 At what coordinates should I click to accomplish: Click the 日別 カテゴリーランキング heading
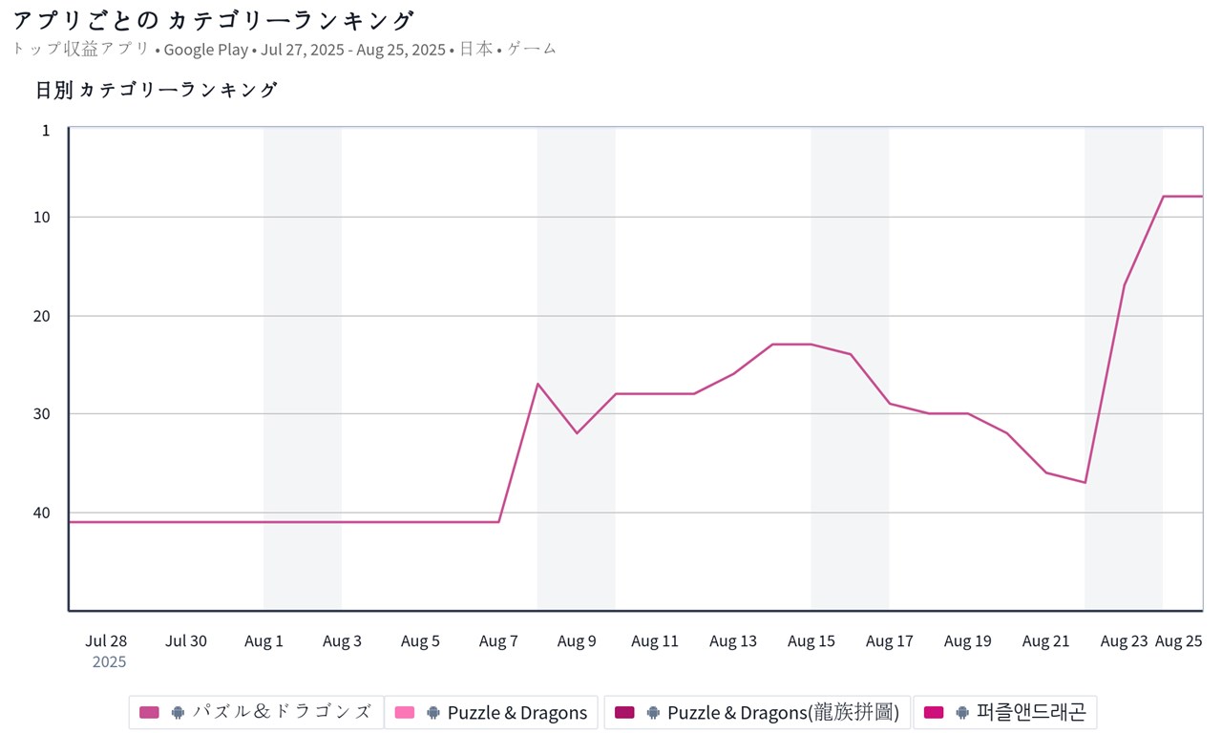tap(157, 90)
